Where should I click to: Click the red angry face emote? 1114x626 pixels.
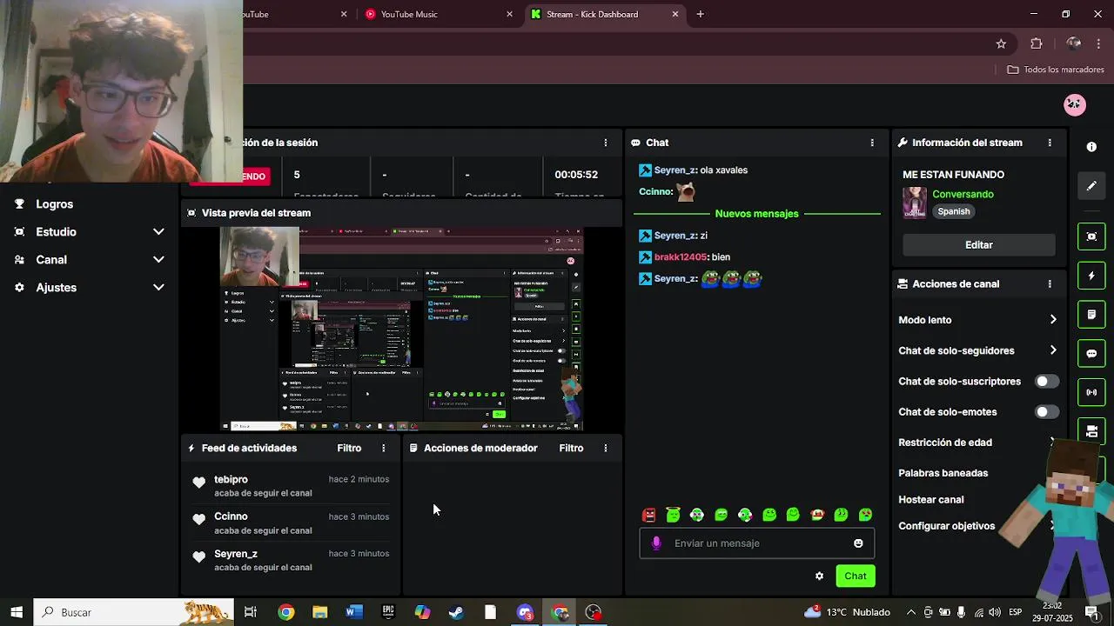tap(648, 515)
